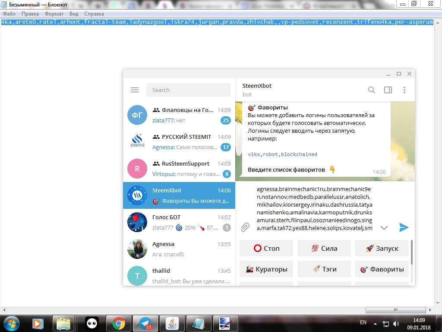442x332 pixels.
Task: Click the Сила bot button
Action: coord(324,248)
